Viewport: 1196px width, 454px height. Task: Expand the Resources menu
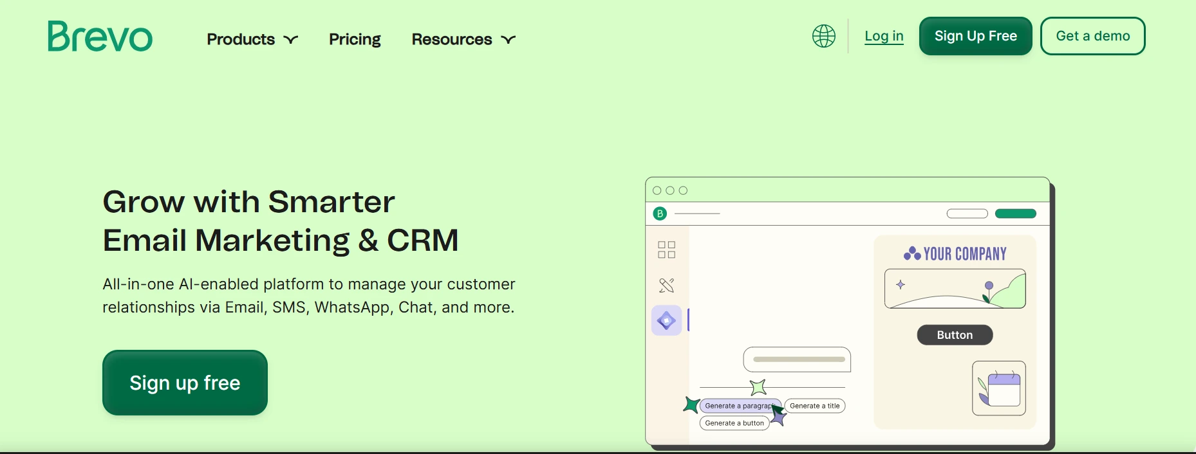point(463,39)
